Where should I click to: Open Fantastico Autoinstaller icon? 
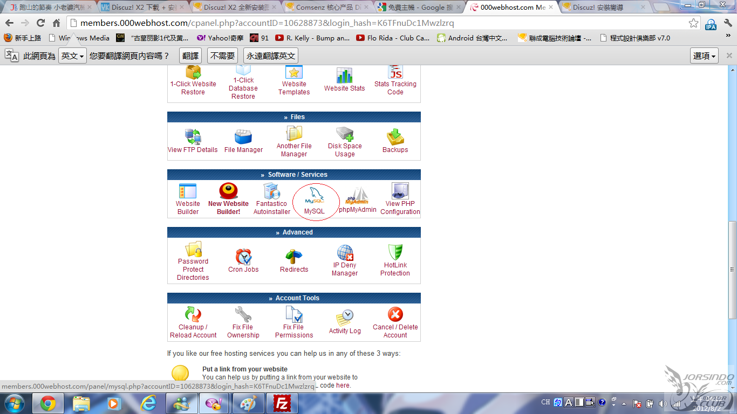tap(272, 191)
